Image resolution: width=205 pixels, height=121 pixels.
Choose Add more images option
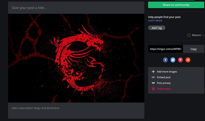tap(167, 72)
